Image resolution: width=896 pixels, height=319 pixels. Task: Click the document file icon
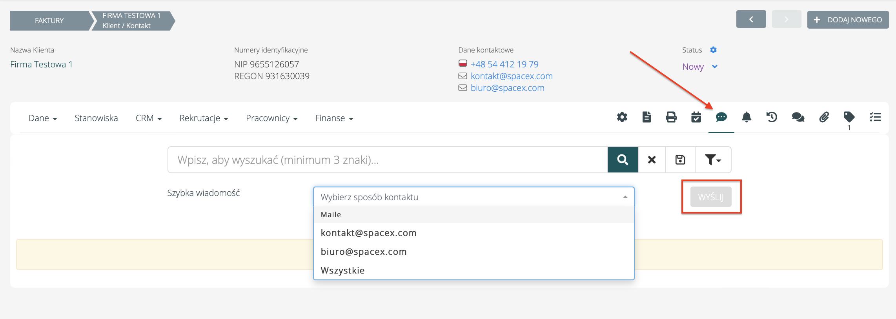pyautogui.click(x=647, y=117)
